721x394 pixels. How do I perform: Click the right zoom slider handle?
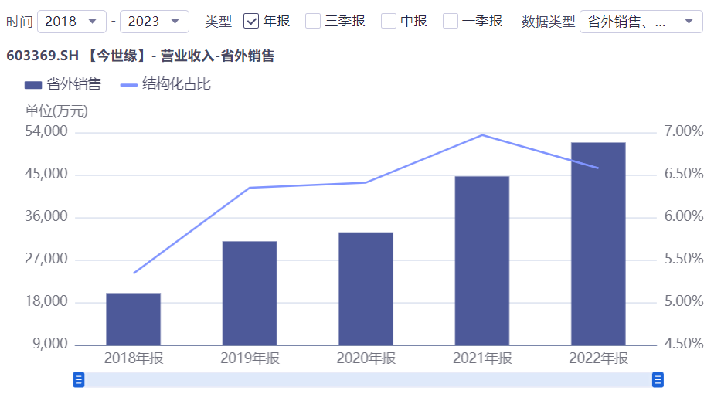pyautogui.click(x=658, y=380)
